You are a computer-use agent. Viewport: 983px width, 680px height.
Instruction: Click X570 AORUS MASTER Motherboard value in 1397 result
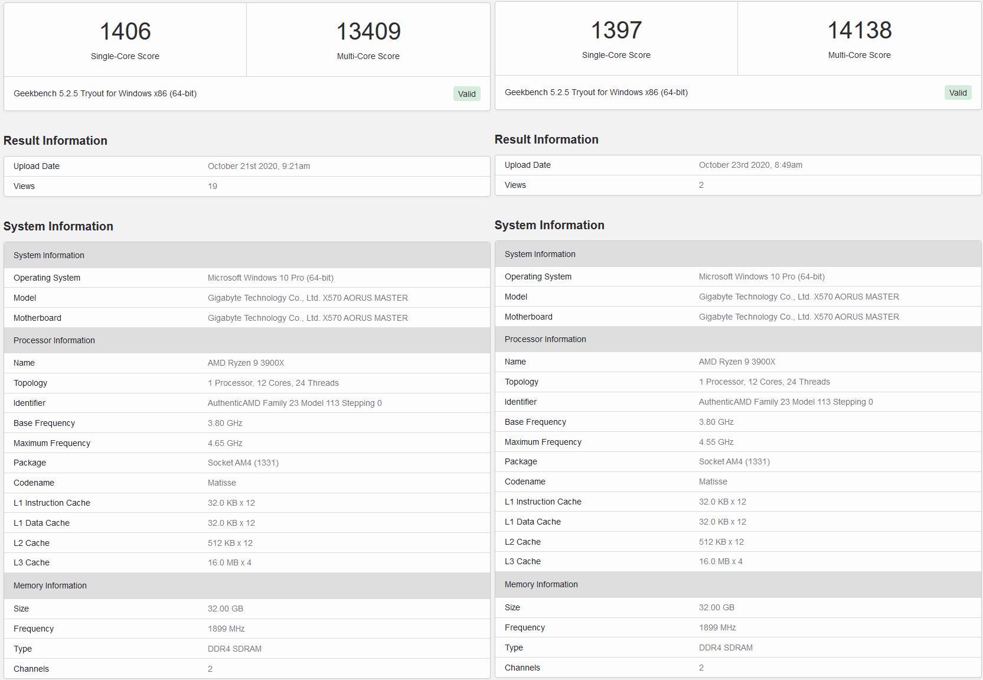click(x=799, y=317)
